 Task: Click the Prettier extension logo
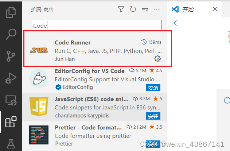[39, 135]
